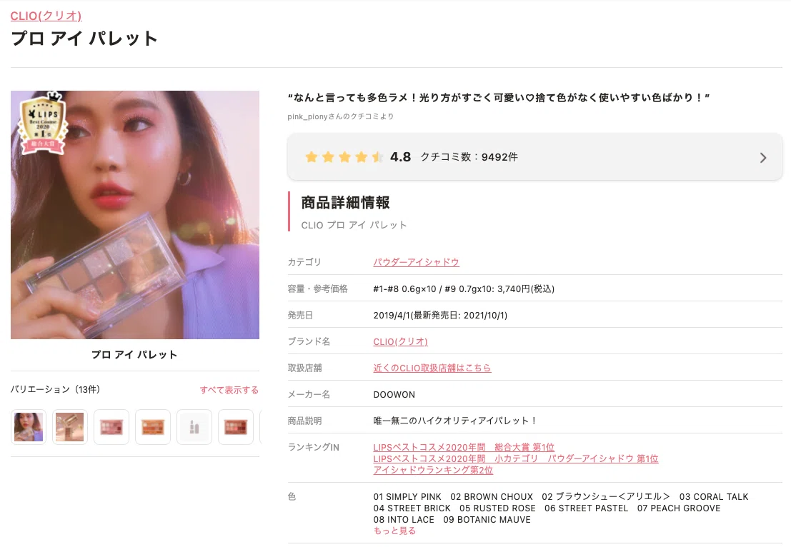The height and width of the screenshot is (547, 791).
Task: Click the LIPS Best Cosme 2020 award badge
Action: pos(43,123)
